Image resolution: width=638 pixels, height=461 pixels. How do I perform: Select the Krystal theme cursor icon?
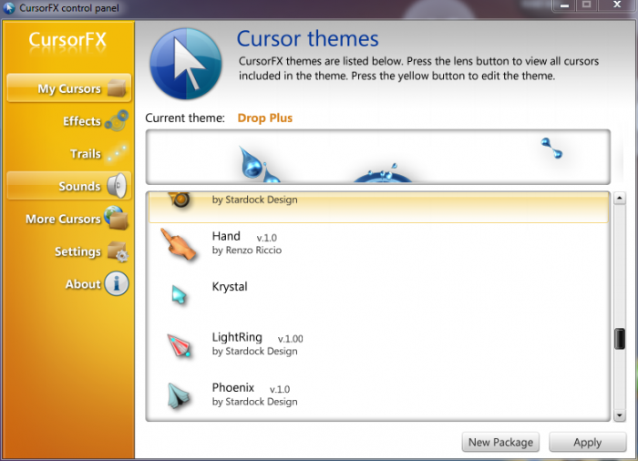coord(179,294)
